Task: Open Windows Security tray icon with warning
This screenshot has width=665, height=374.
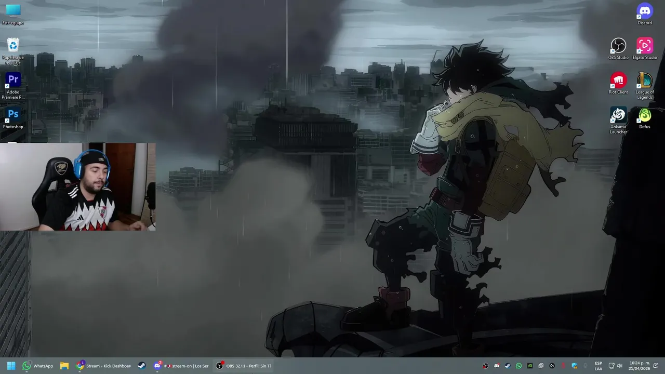Action: pos(575,366)
